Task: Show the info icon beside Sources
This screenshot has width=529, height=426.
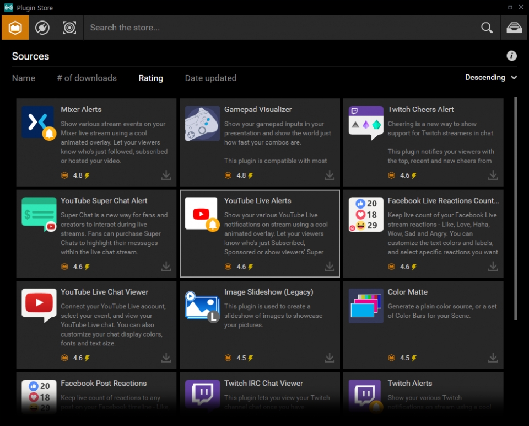Action: pyautogui.click(x=511, y=56)
